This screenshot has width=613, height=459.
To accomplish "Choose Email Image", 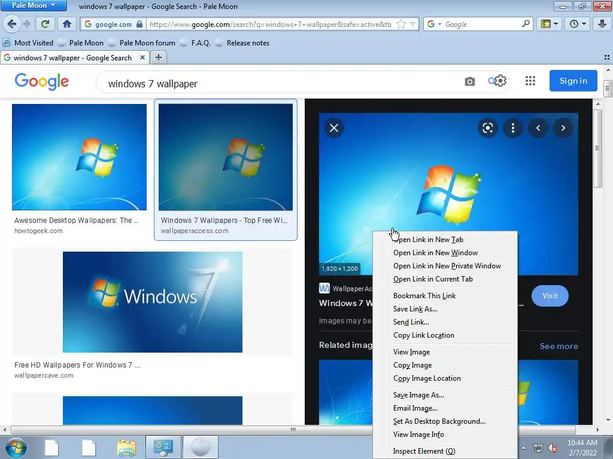I will (445, 408).
